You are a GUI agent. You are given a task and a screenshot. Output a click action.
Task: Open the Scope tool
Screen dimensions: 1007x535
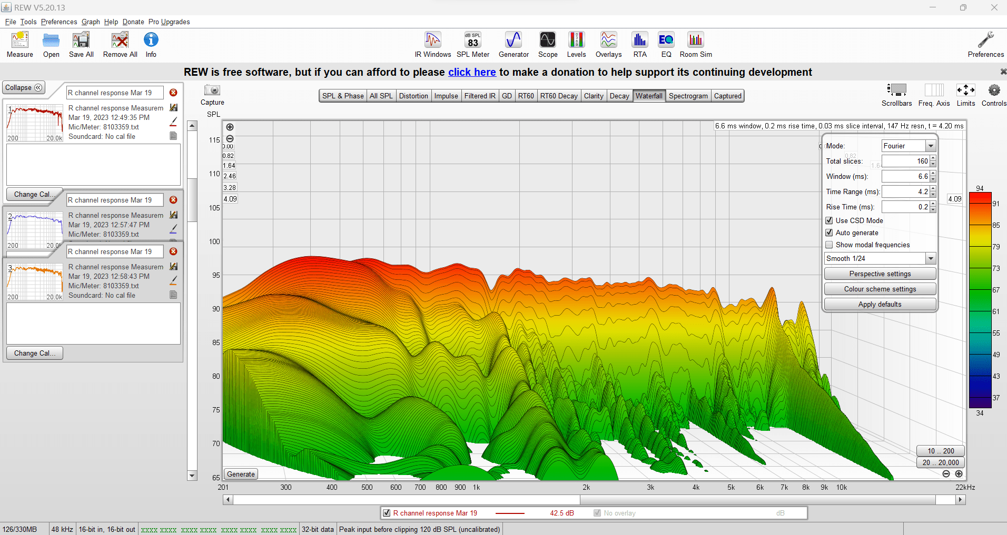(x=548, y=44)
